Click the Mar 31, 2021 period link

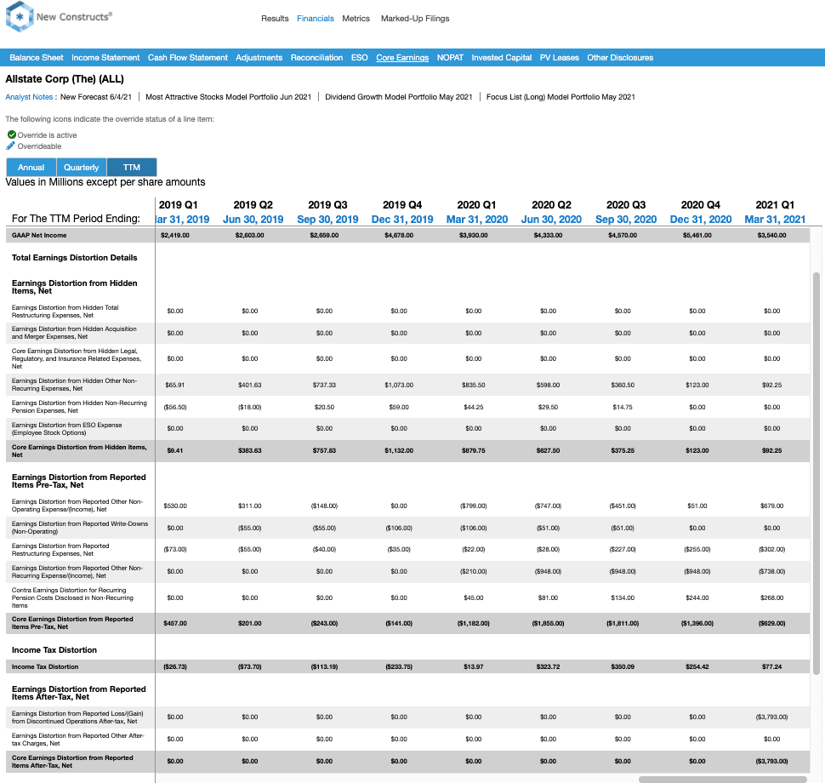coord(775,219)
